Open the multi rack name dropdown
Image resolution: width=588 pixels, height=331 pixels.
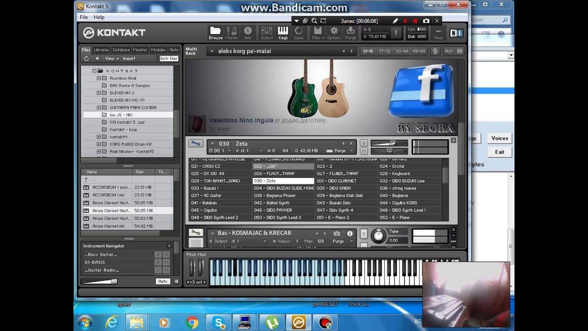pos(212,51)
